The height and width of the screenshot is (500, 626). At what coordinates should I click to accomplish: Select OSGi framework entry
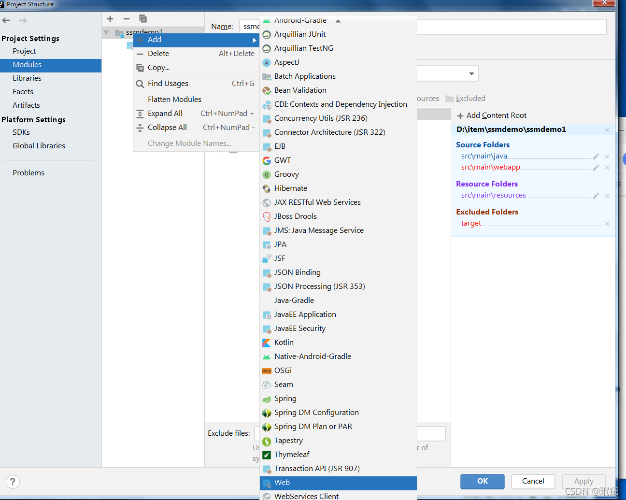(338, 371)
